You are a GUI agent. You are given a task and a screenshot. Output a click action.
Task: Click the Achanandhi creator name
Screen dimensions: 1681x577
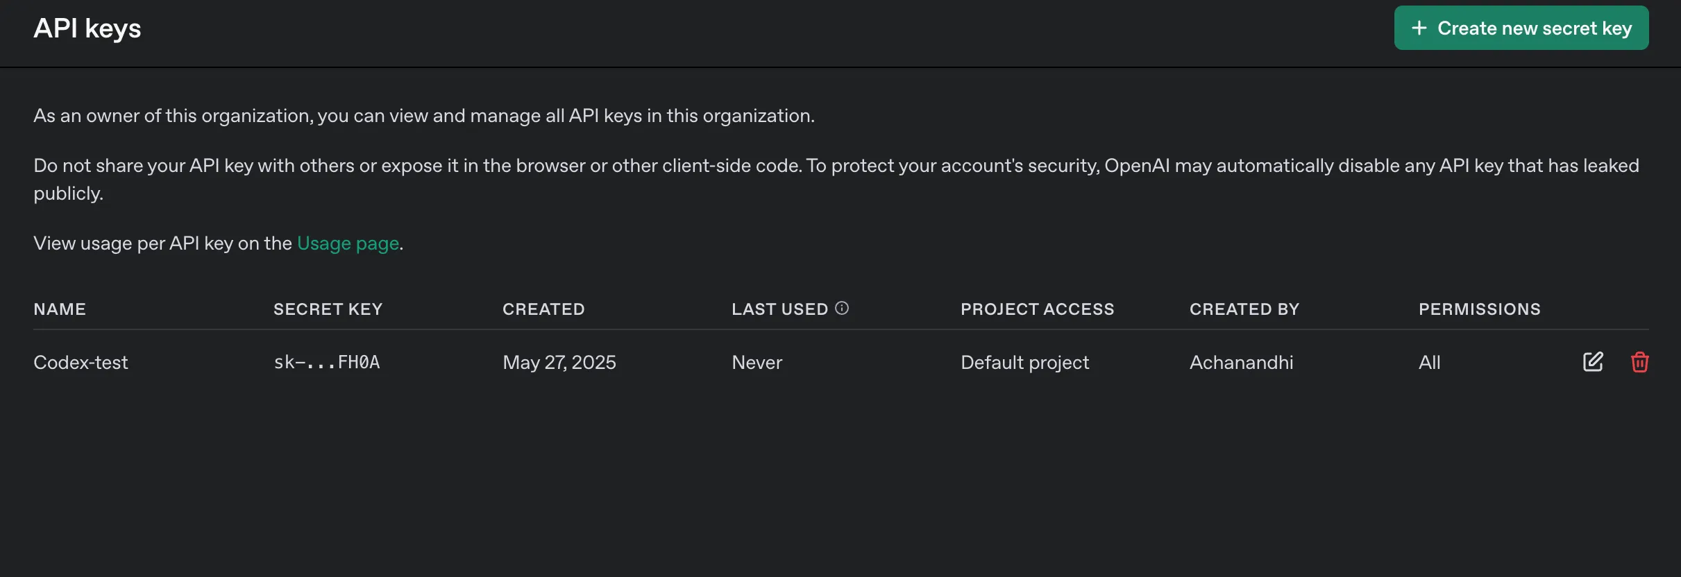pos(1241,363)
